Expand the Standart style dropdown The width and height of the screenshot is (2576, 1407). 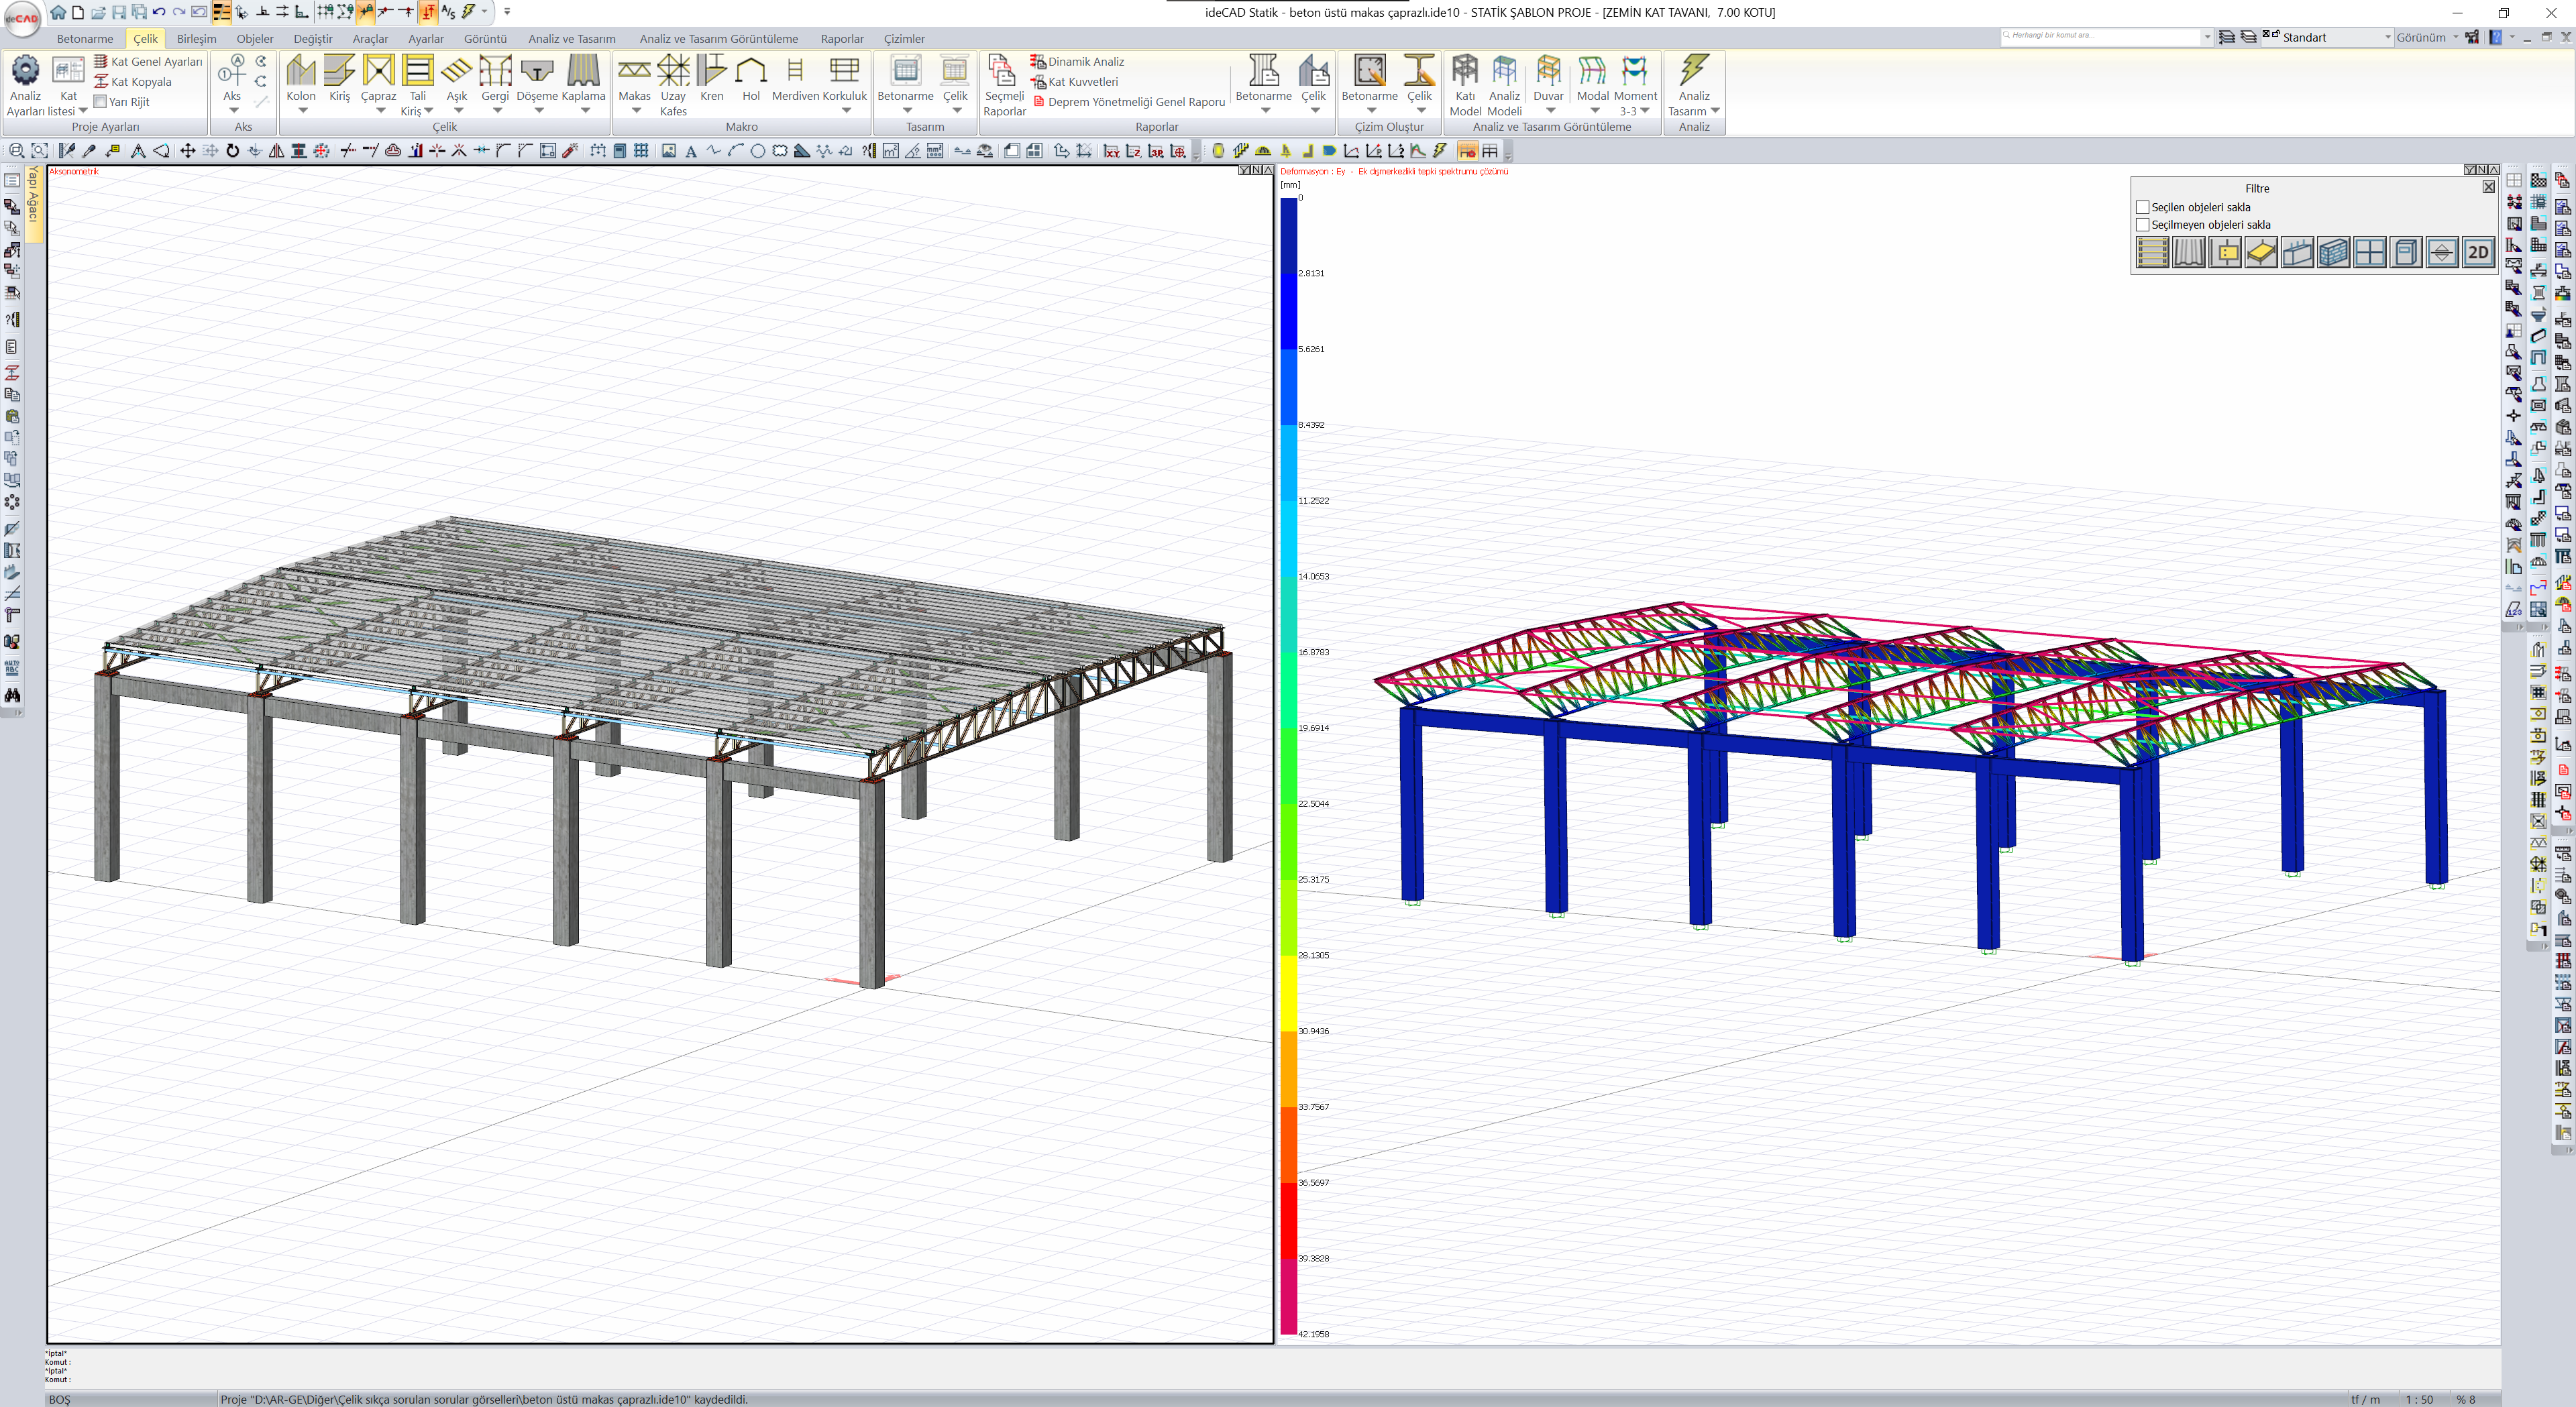2387,38
